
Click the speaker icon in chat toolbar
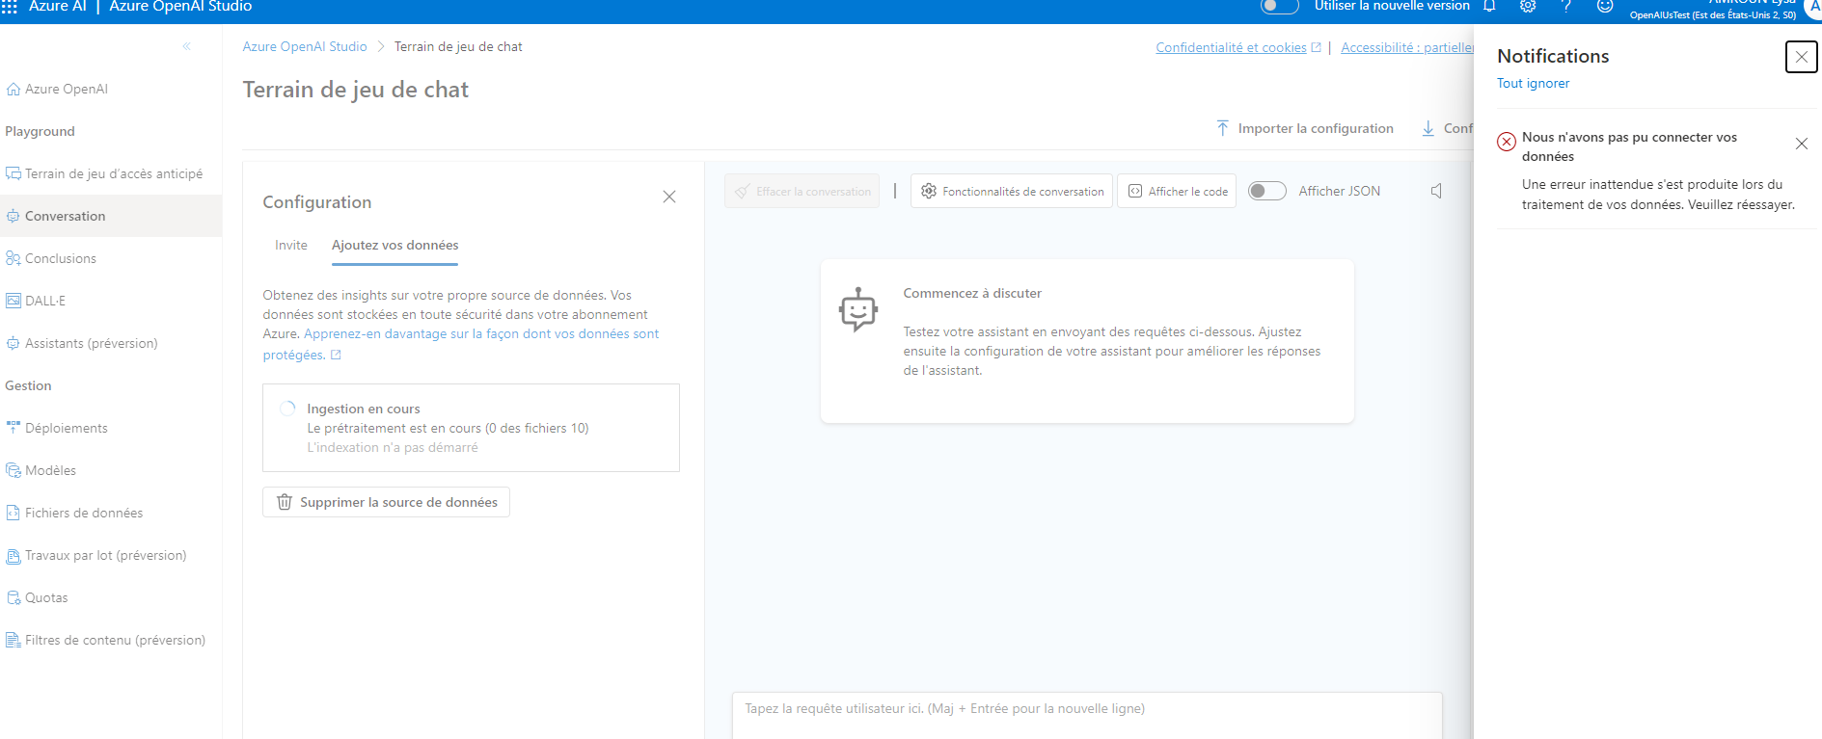coord(1436,191)
